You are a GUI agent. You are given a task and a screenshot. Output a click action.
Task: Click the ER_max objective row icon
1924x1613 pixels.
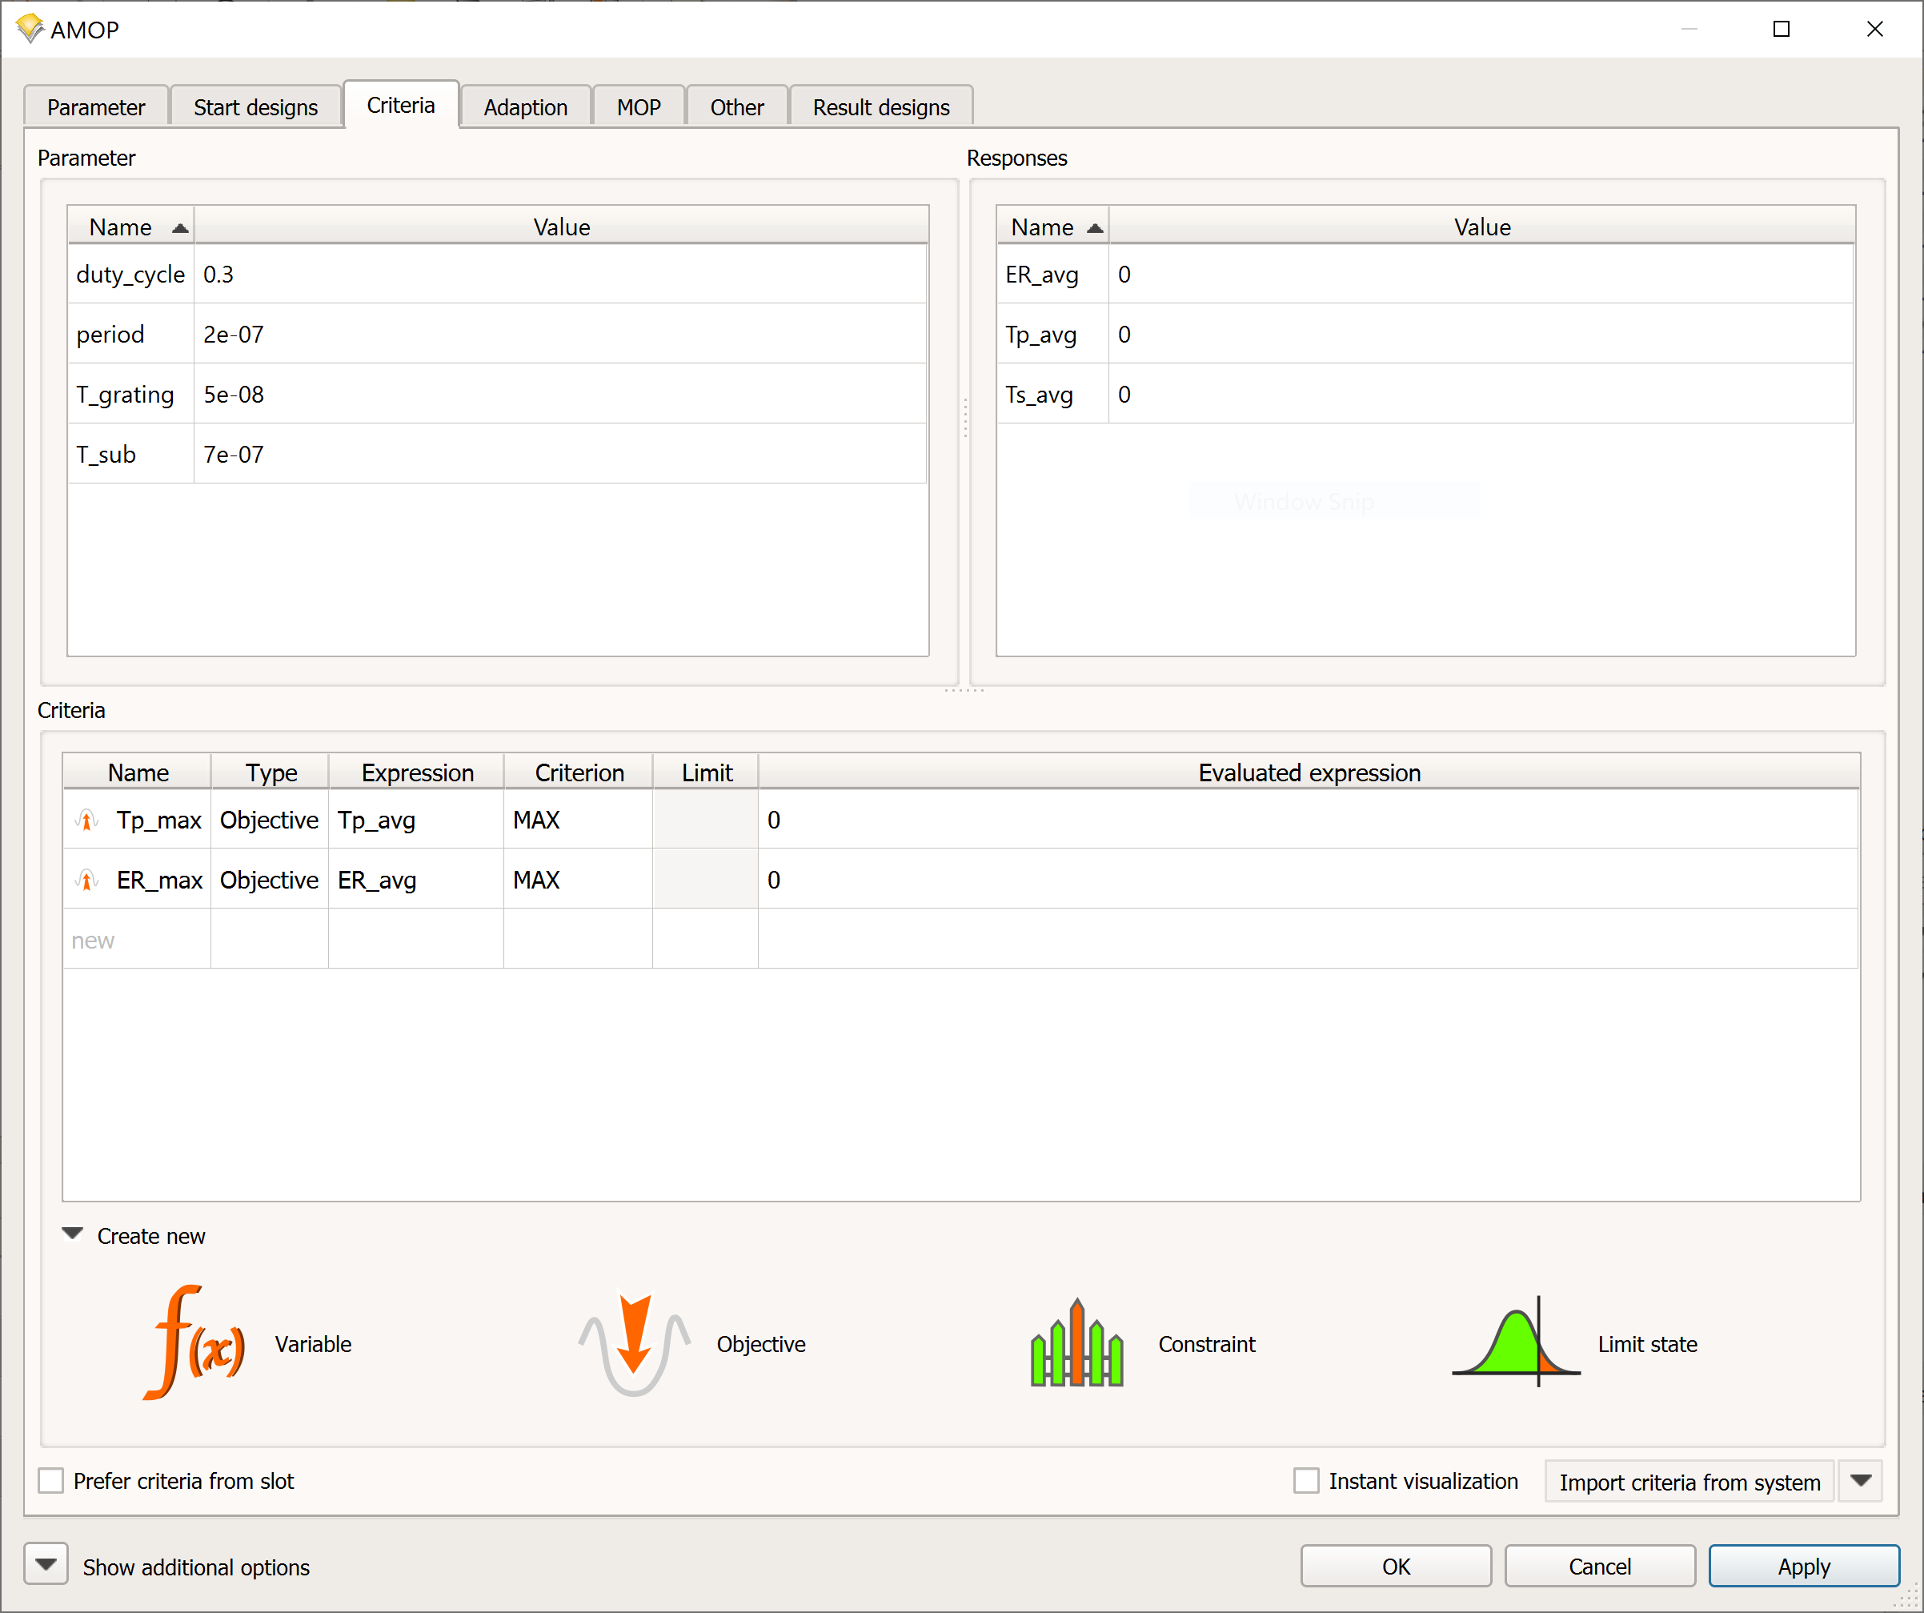87,881
